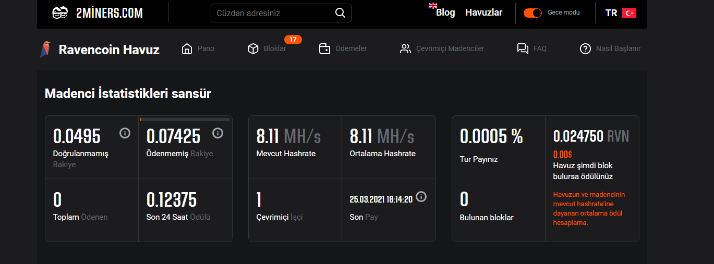Viewport: 714px width, 264px height.
Task: Open the FAQ tab
Action: pyautogui.click(x=532, y=49)
